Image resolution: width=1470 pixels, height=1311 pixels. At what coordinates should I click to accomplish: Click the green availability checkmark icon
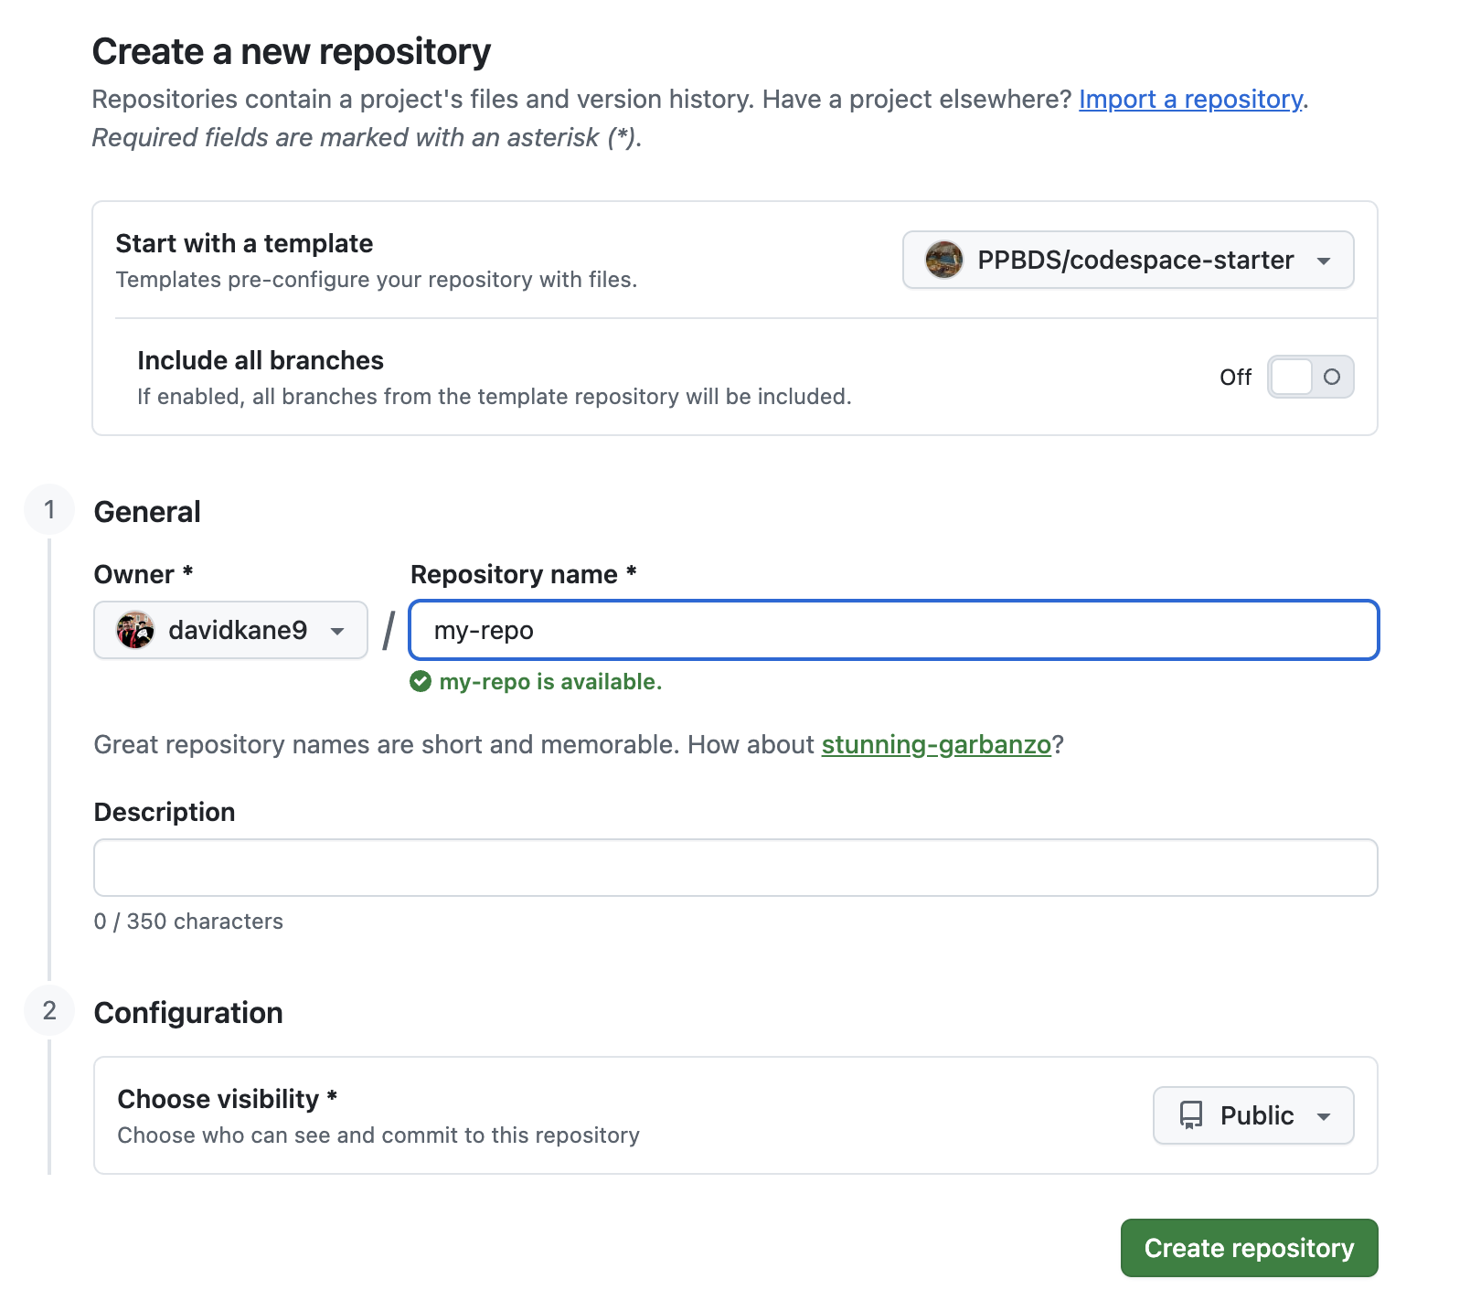click(421, 682)
